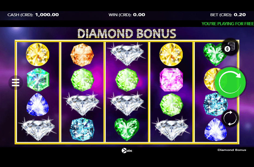The image size is (254, 167).
Task: Click the lime octagon gem on reel four
Action: (171, 105)
